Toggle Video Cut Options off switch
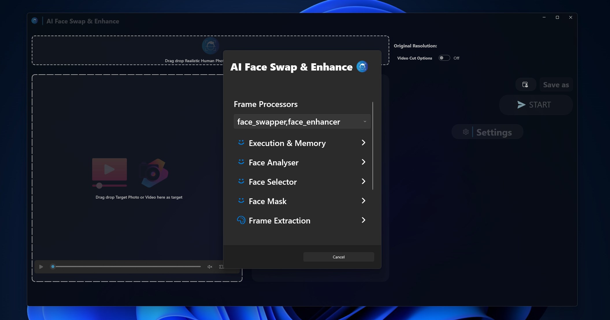Image resolution: width=610 pixels, height=320 pixels. pos(444,58)
